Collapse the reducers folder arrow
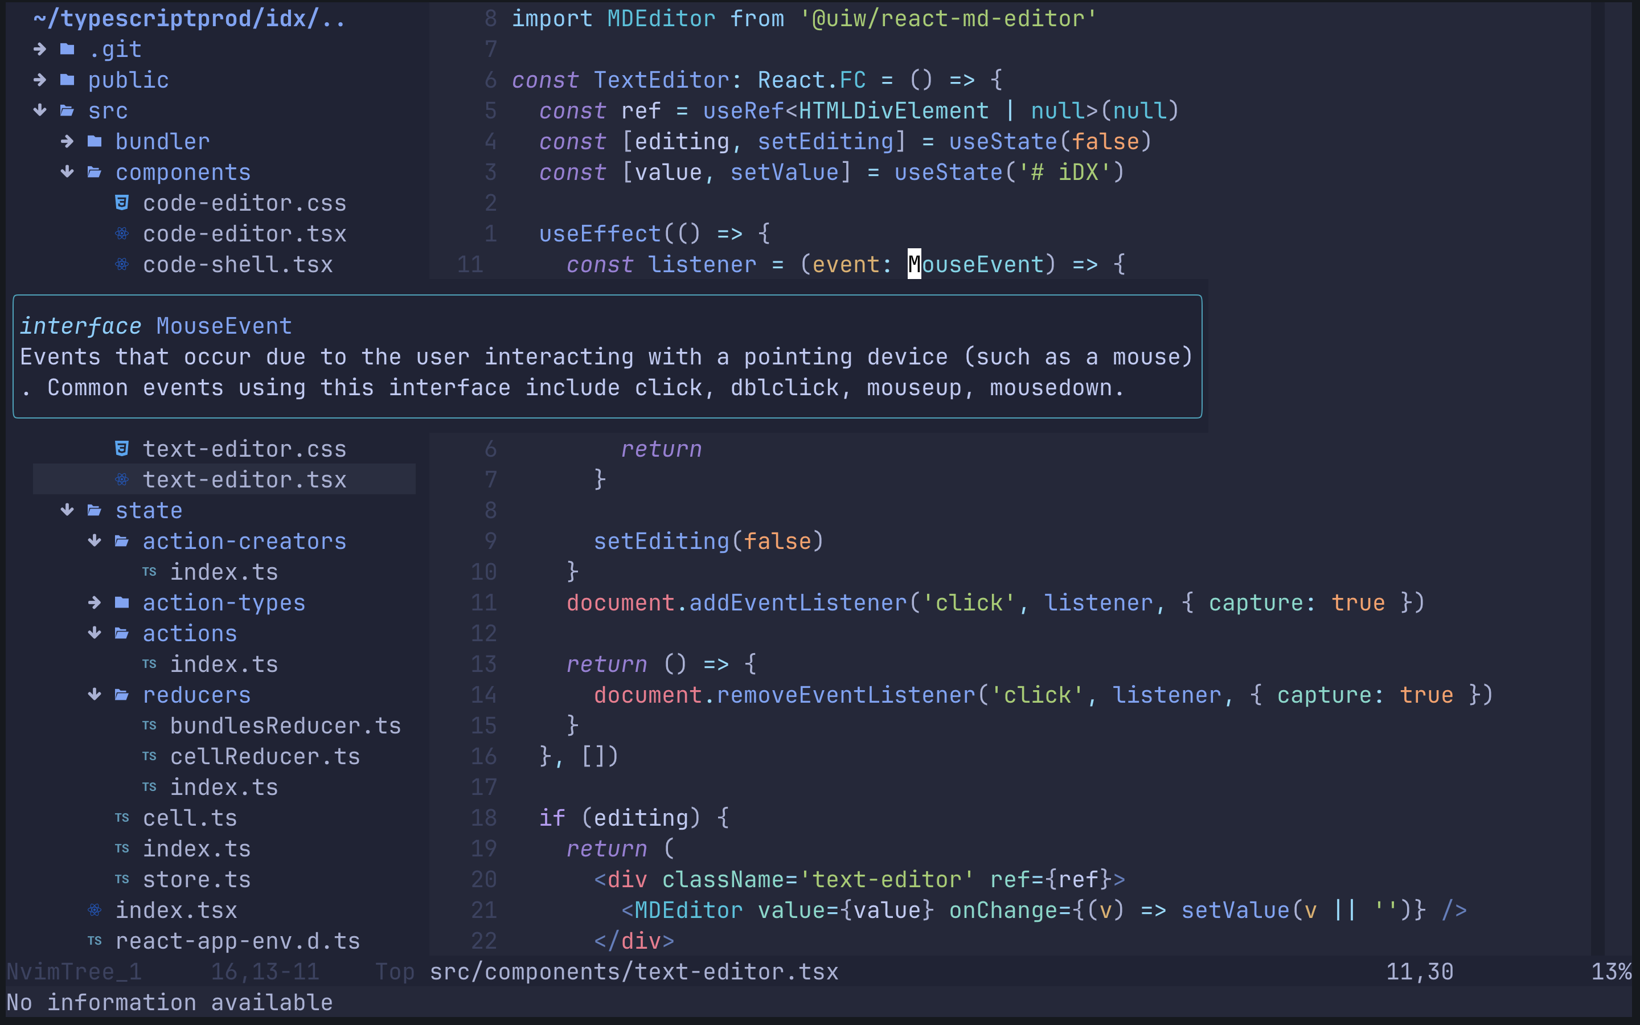This screenshot has width=1640, height=1025. 95,695
